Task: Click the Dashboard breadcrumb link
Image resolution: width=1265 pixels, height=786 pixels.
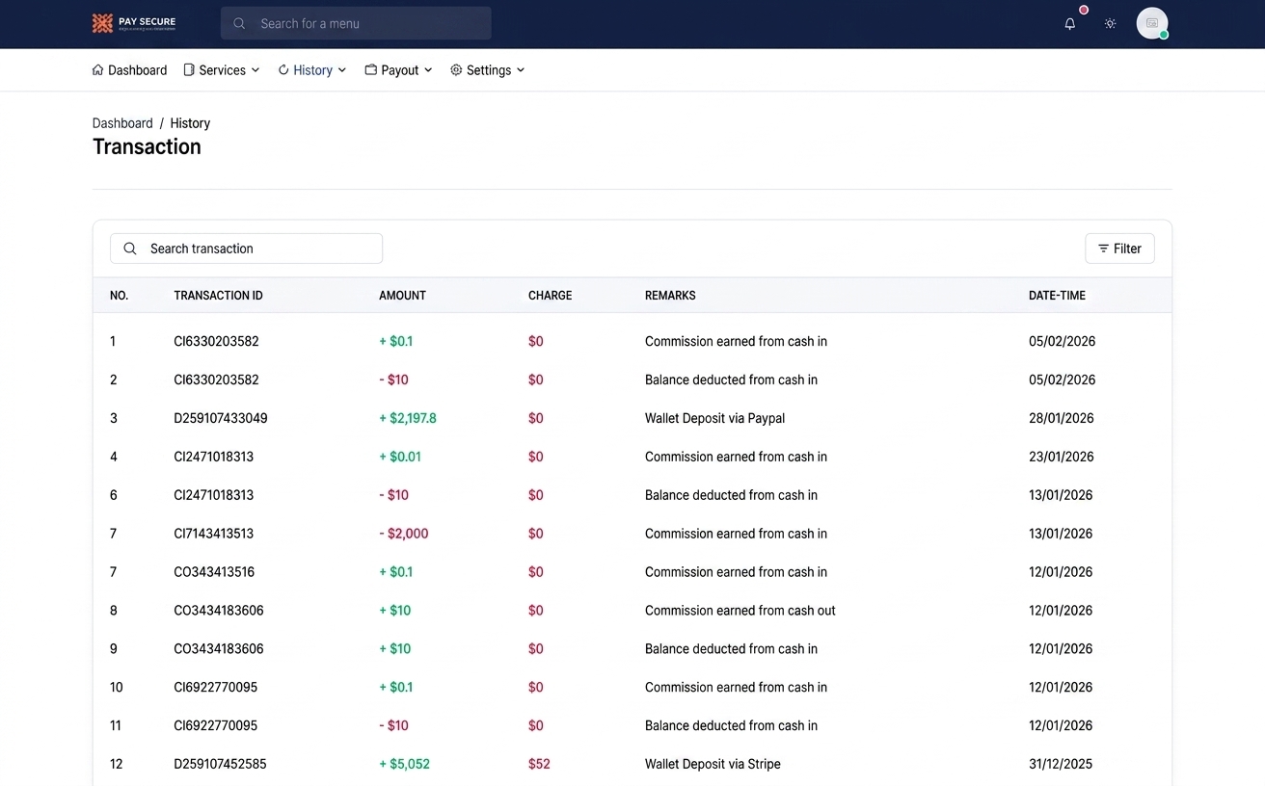Action: (122, 123)
